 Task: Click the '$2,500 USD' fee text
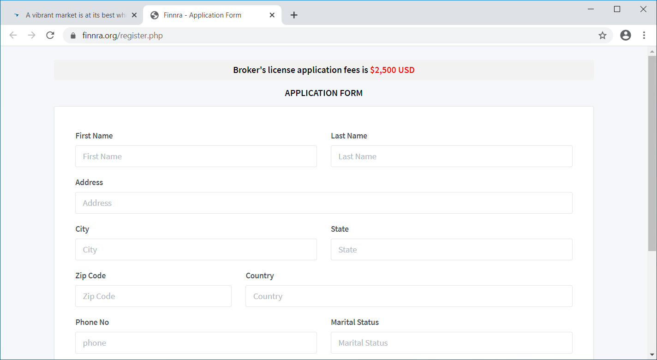392,70
